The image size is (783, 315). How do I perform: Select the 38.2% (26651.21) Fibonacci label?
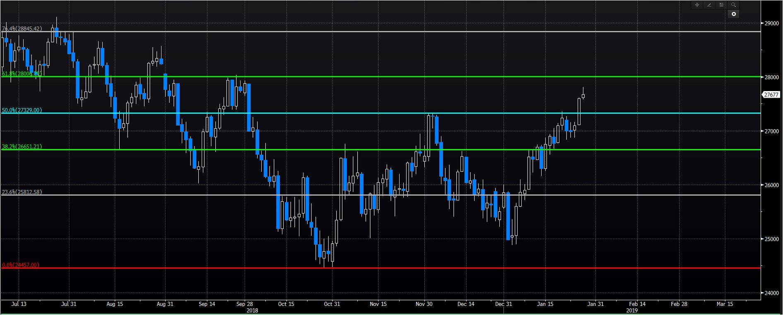pyautogui.click(x=22, y=147)
